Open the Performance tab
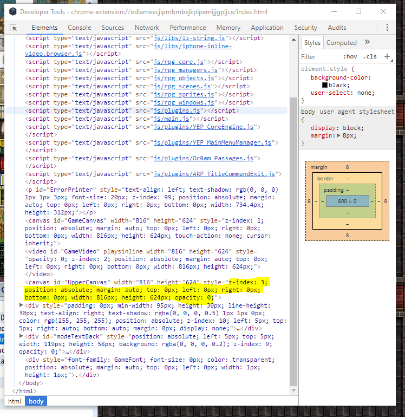405x417 pixels. [188, 28]
